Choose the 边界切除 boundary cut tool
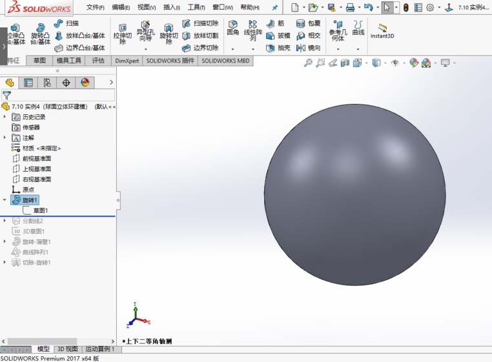Viewport: 492px width, 362px height. click(200, 48)
